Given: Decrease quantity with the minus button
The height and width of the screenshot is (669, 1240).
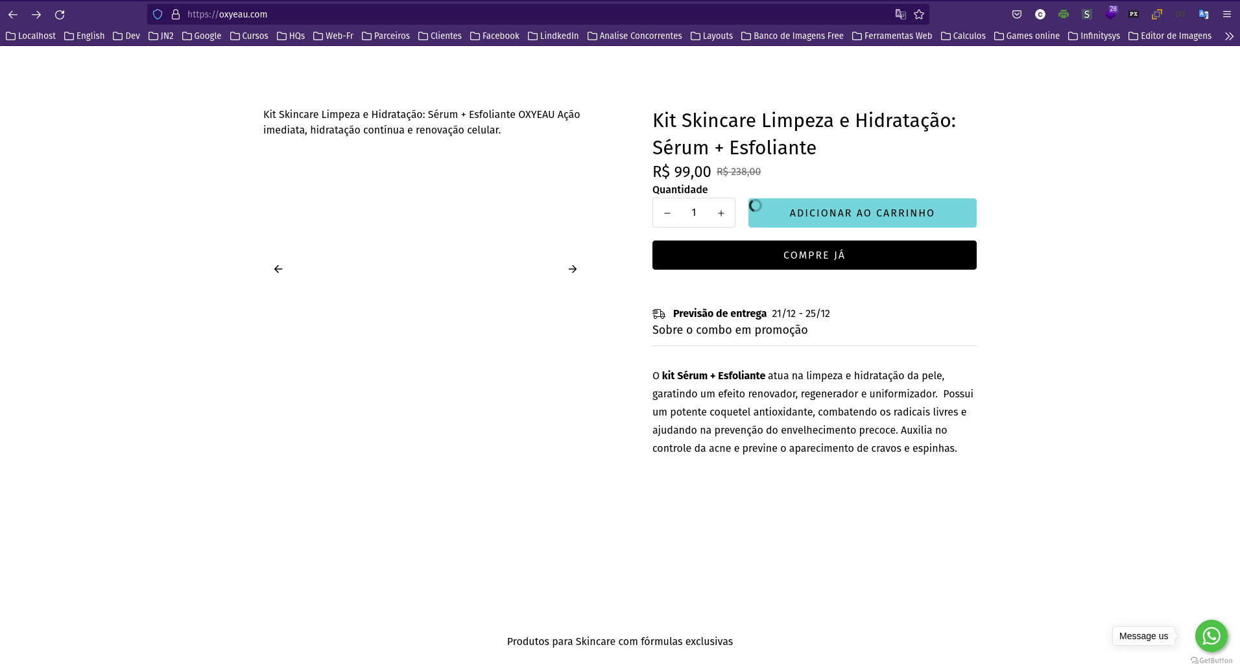Looking at the screenshot, I should click(x=667, y=213).
